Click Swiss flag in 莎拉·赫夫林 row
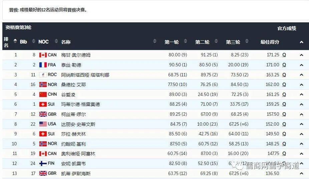Viewport: 309px width, 179px height. click(x=43, y=134)
